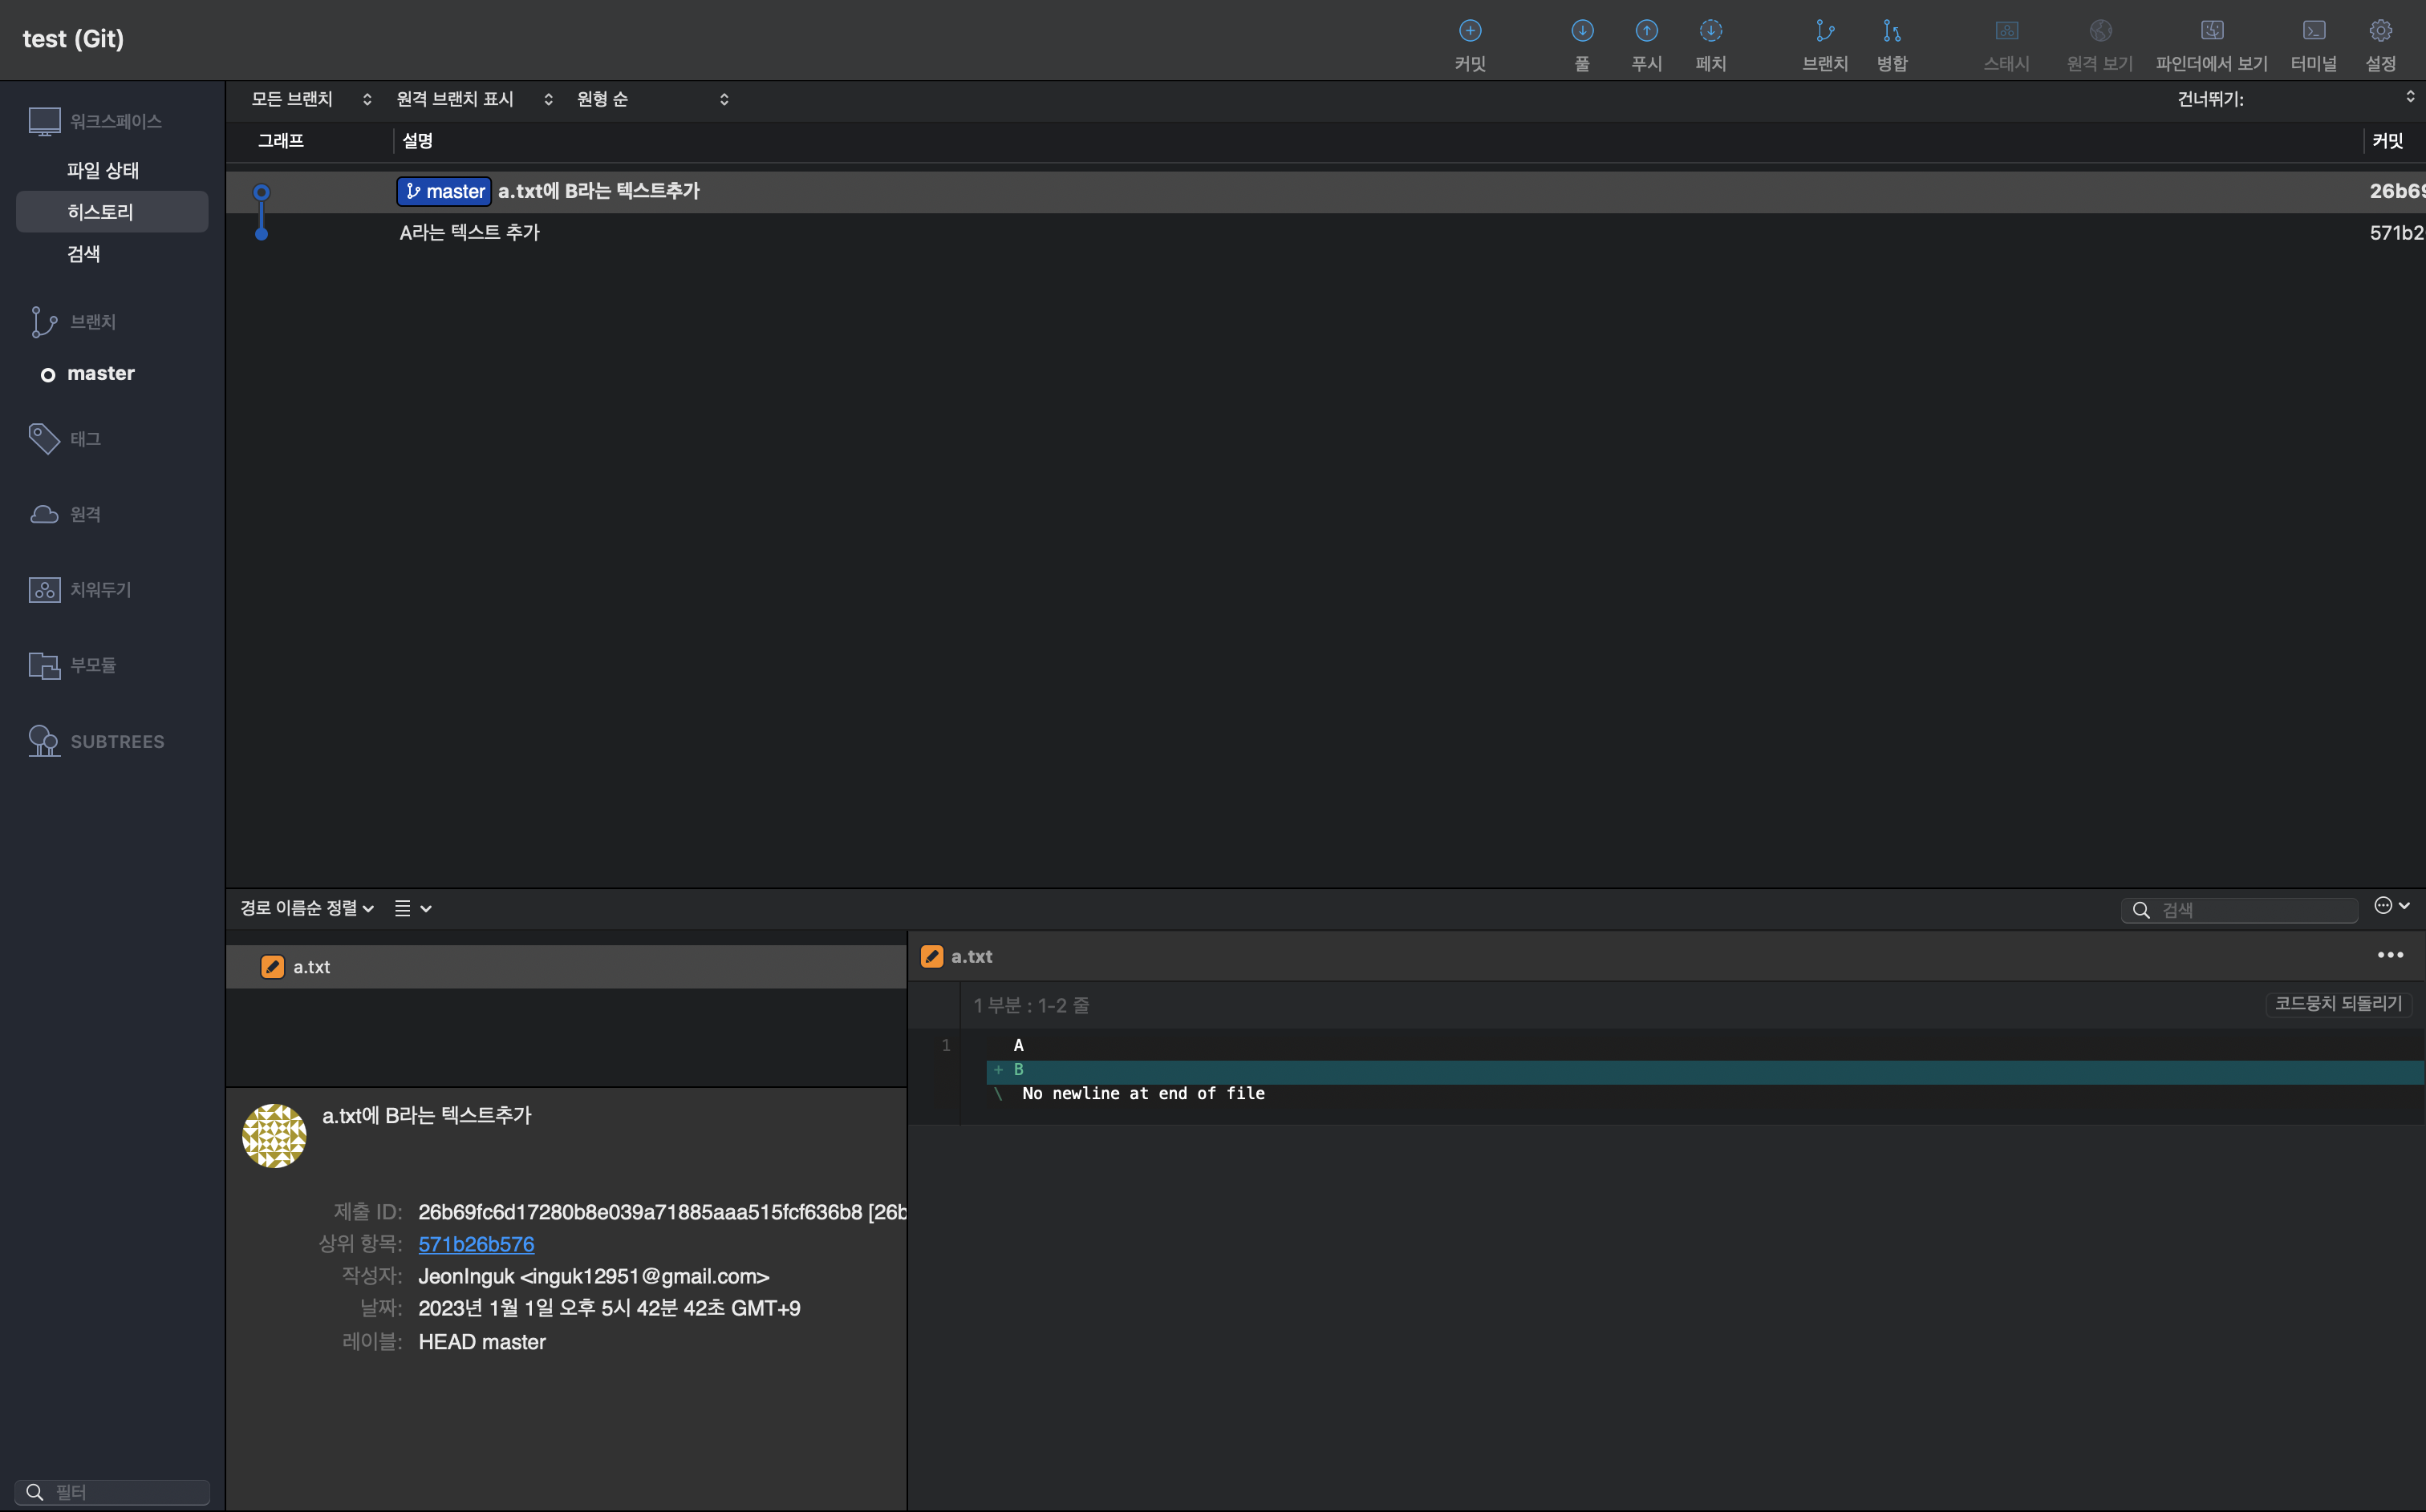Image resolution: width=2426 pixels, height=1512 pixels.
Task: Select the commit A라는 텍스트 추가
Action: (x=470, y=233)
